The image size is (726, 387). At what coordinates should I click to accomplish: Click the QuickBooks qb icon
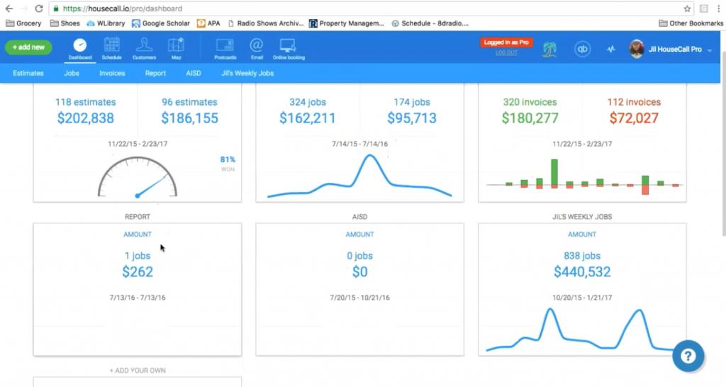tap(582, 49)
